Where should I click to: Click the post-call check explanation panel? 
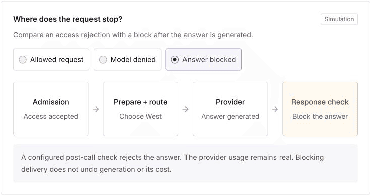185,163
